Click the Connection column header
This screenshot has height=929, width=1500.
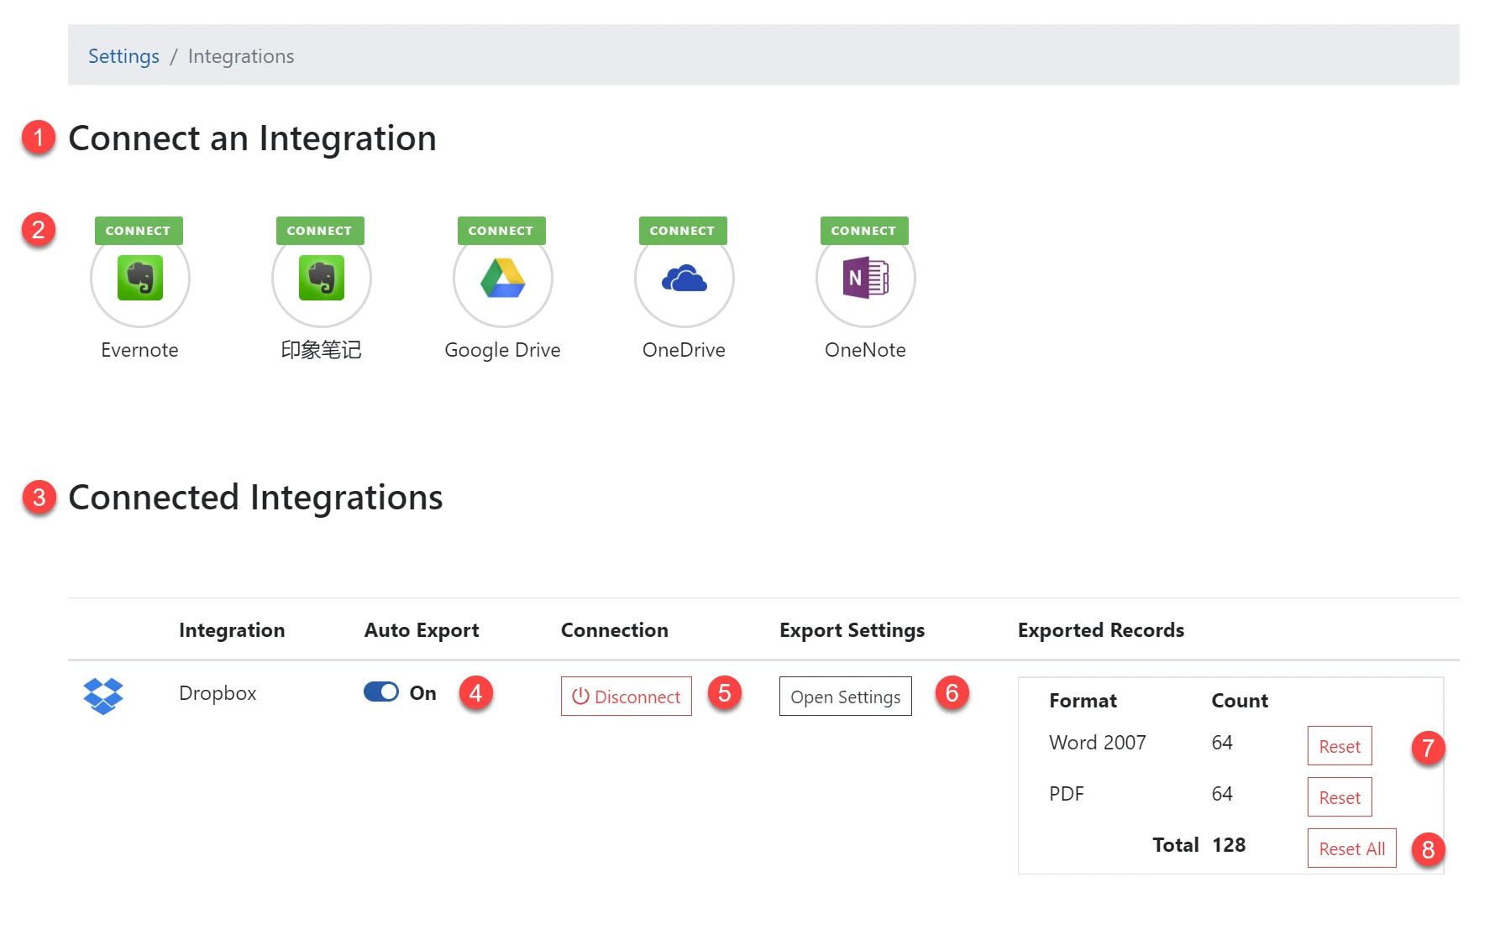(615, 630)
